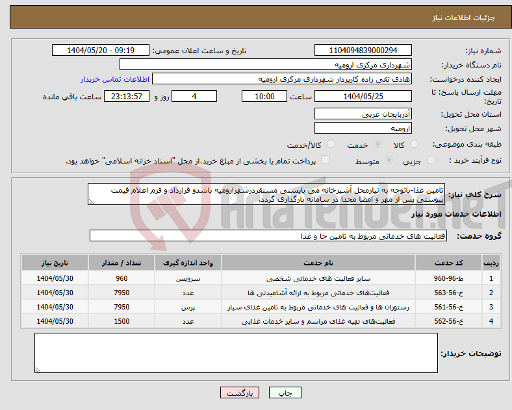
Task: Click the requester field هادی تقی زاده
Action: (282, 79)
